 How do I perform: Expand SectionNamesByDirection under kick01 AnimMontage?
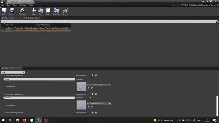[4, 94]
